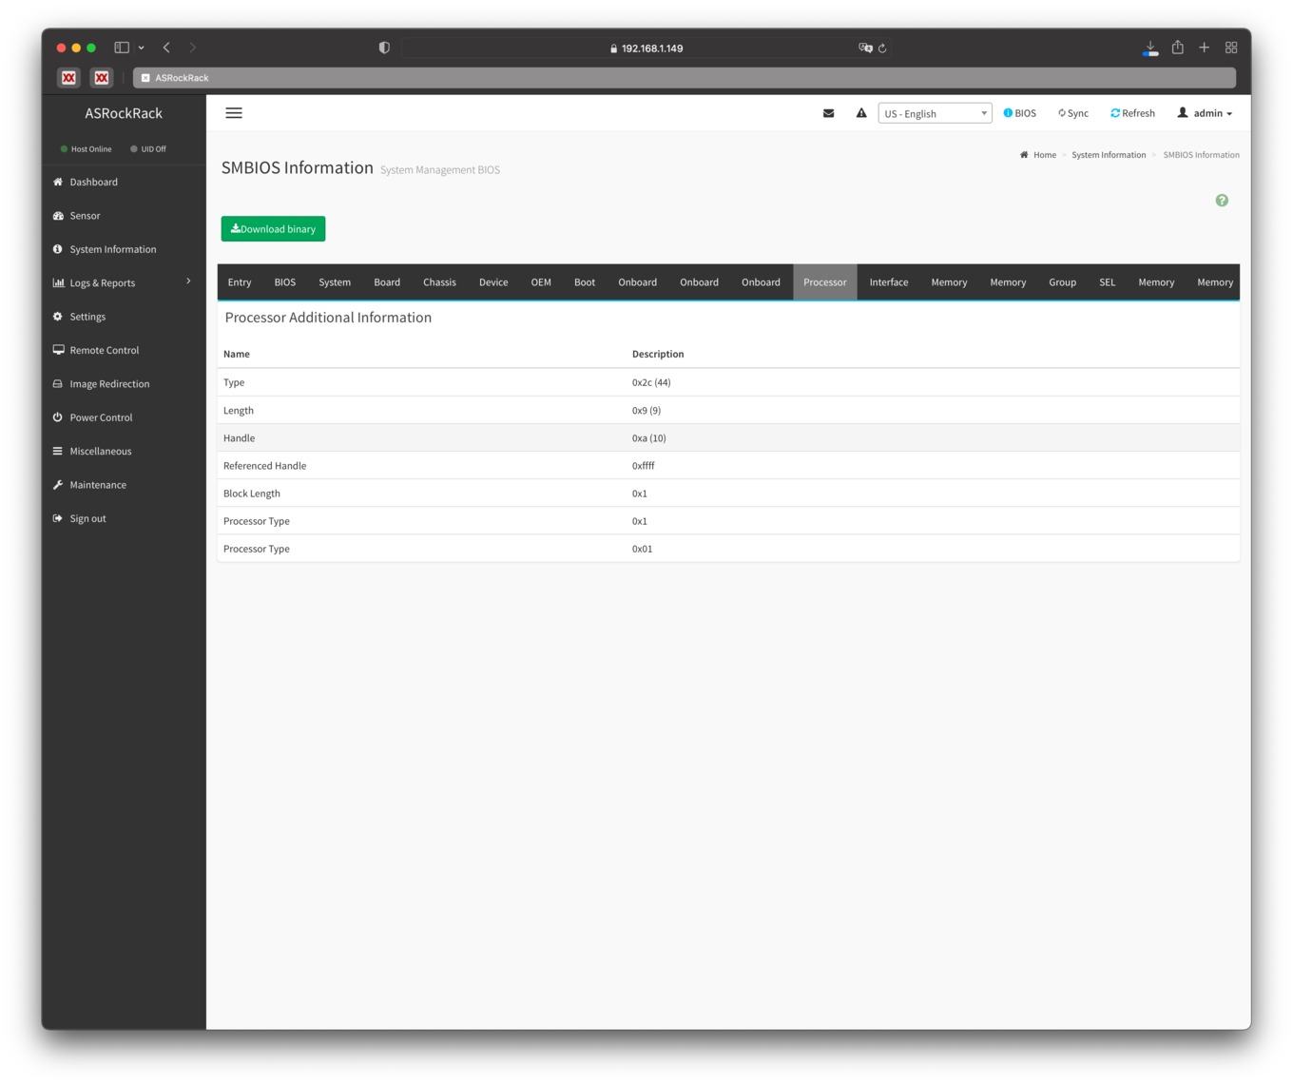Click the value 0xa (10)
This screenshot has height=1085, width=1293.
pos(648,438)
